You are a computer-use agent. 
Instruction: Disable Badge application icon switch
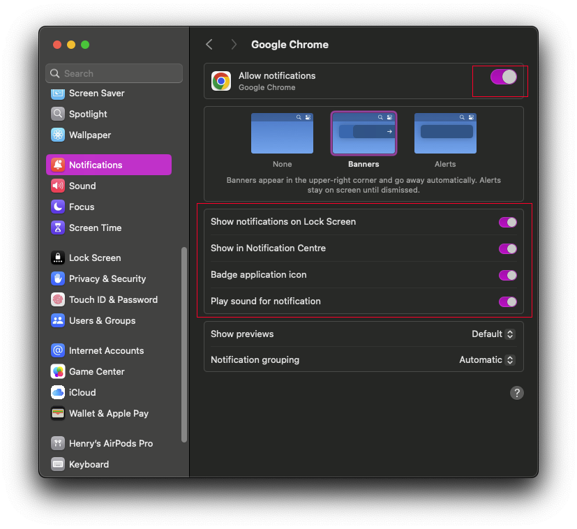[507, 275]
